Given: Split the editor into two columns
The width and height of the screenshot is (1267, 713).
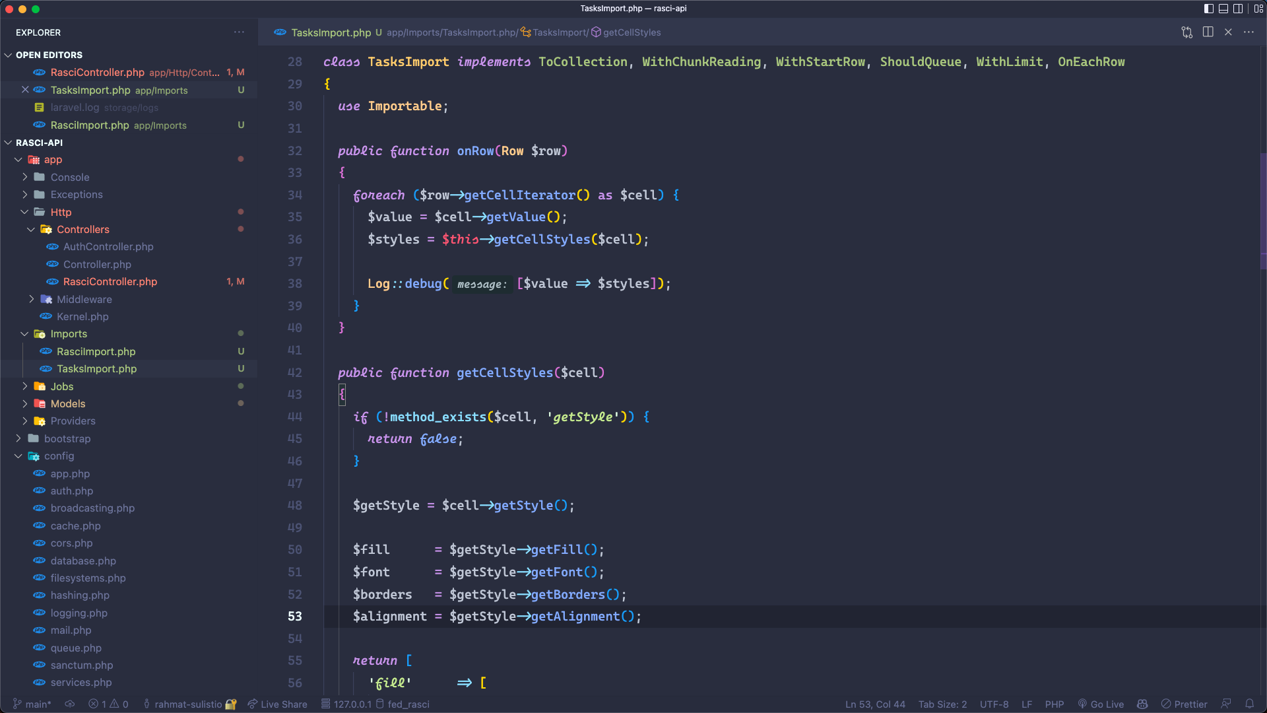Looking at the screenshot, I should [1208, 32].
